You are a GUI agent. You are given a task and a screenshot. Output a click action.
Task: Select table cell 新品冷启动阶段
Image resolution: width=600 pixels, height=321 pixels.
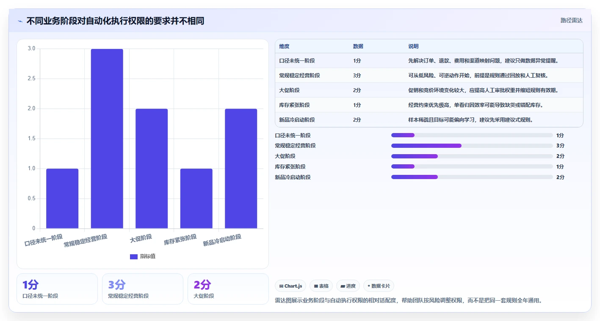(x=297, y=120)
